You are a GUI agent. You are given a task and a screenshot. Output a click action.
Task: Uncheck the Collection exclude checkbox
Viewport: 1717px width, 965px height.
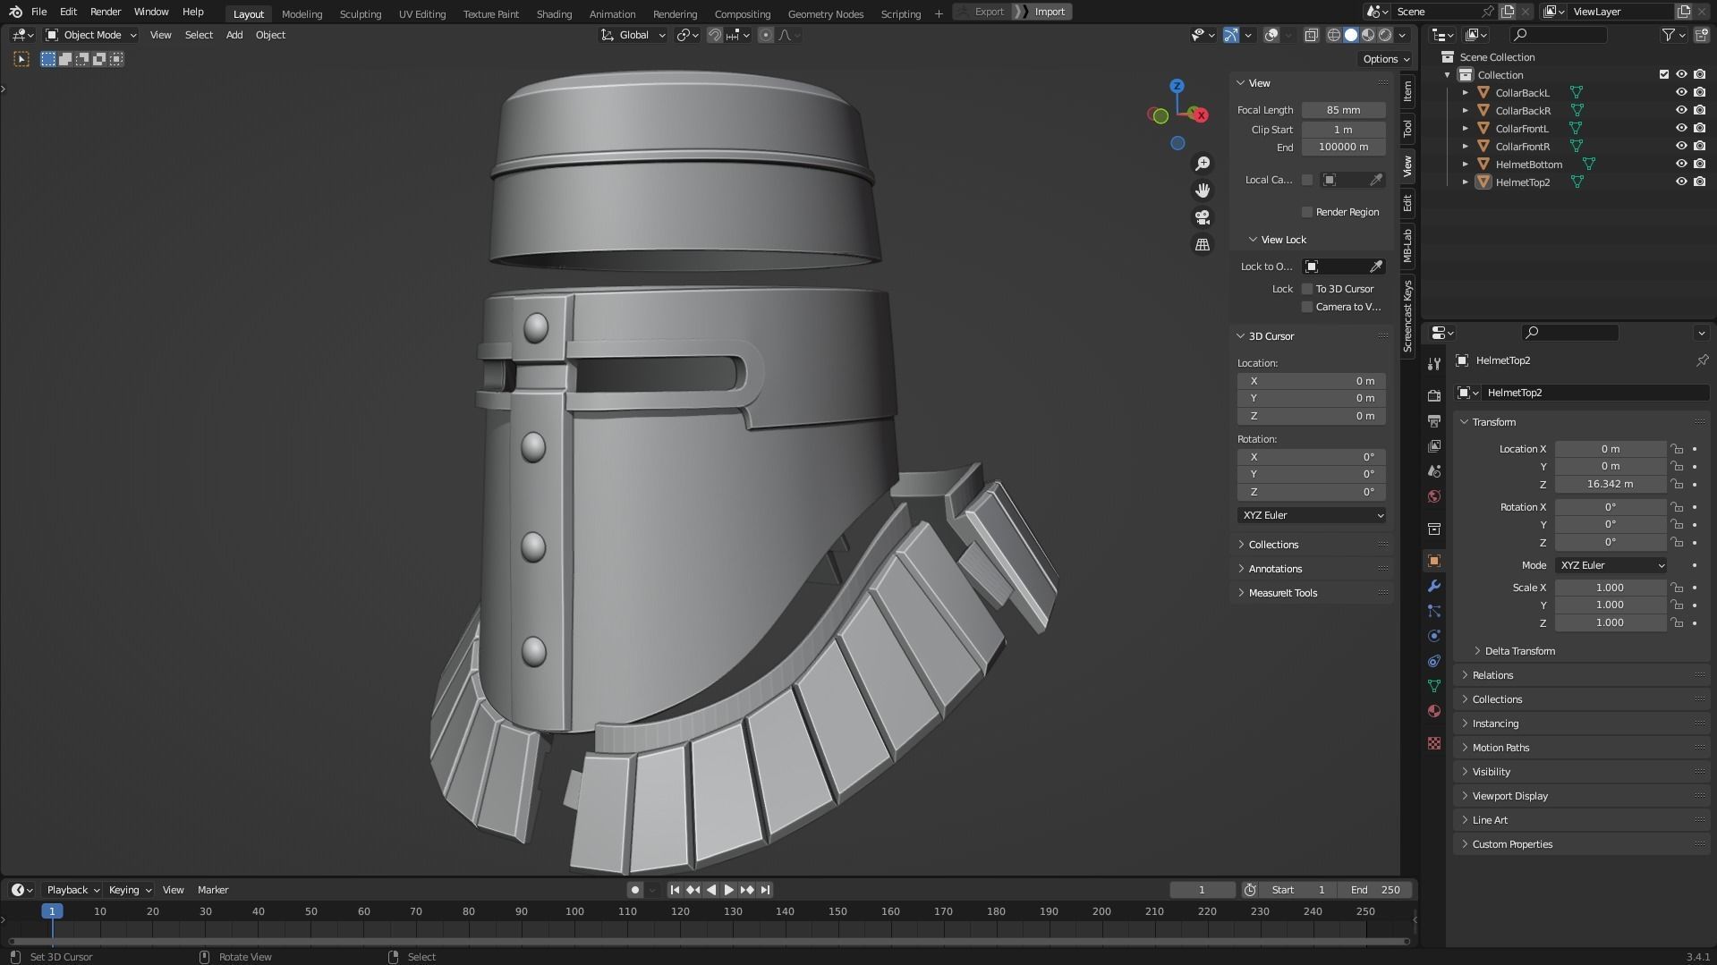tap(1664, 74)
